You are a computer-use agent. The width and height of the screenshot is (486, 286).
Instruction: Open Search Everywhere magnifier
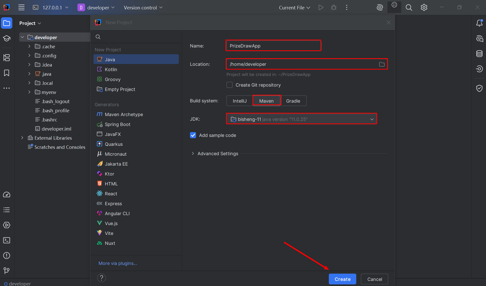click(x=409, y=8)
